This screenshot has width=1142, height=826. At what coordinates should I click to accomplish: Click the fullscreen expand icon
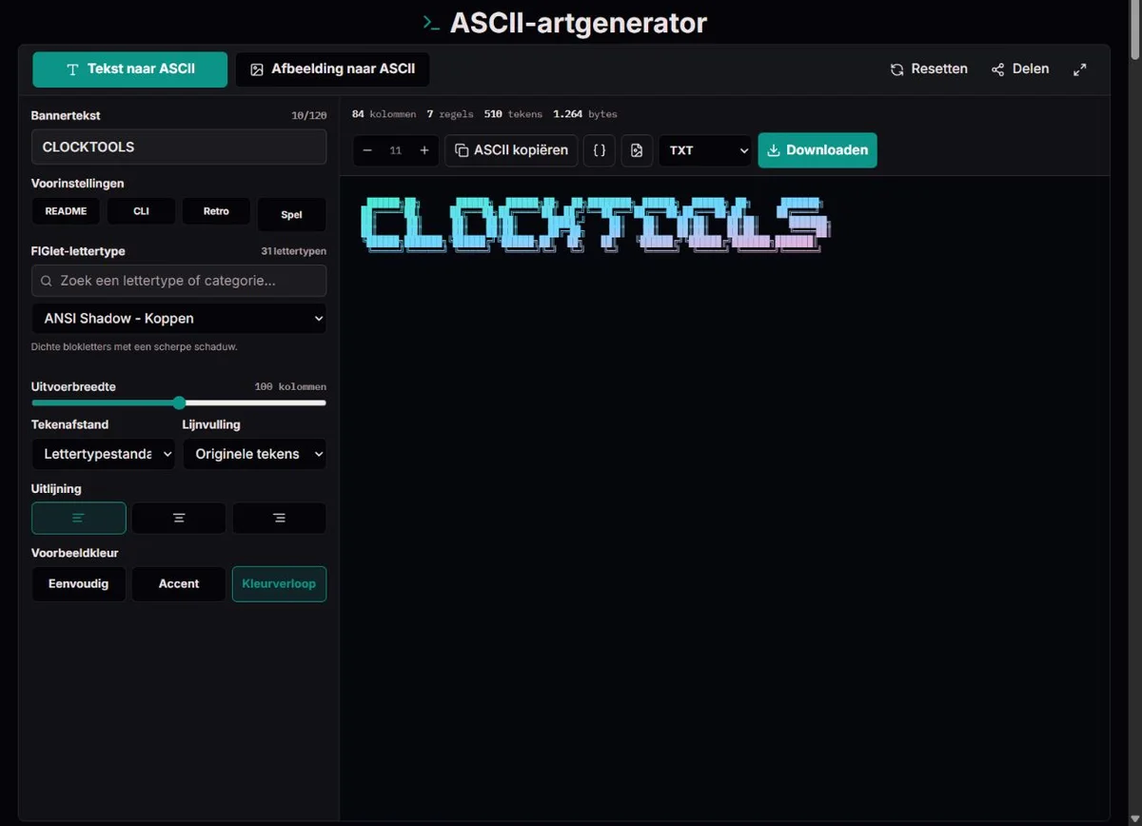point(1079,69)
